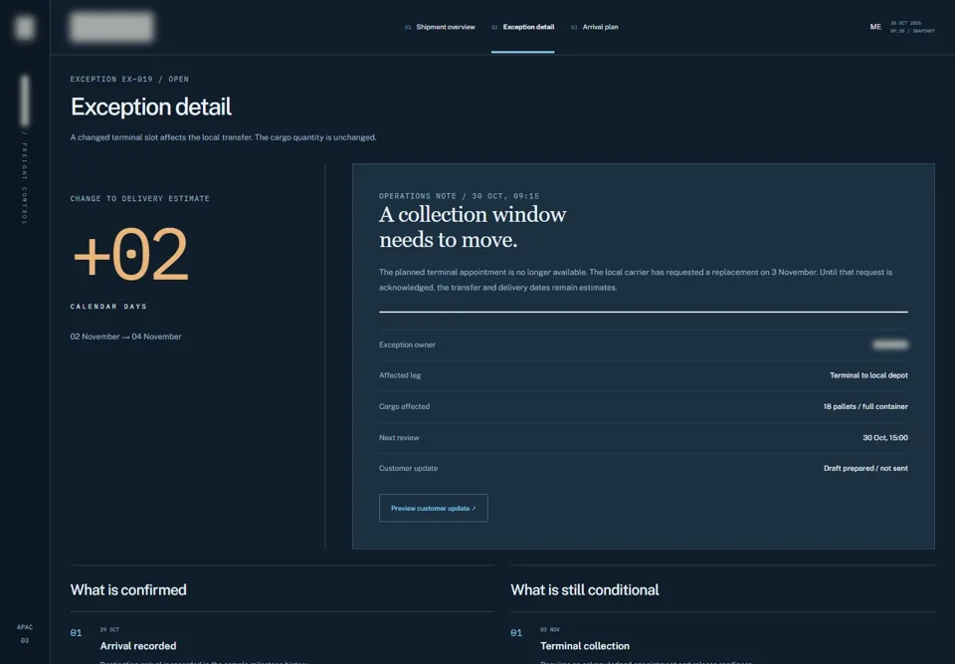Click the What is still conditional heading
Screen dimensions: 955x664
[585, 590]
